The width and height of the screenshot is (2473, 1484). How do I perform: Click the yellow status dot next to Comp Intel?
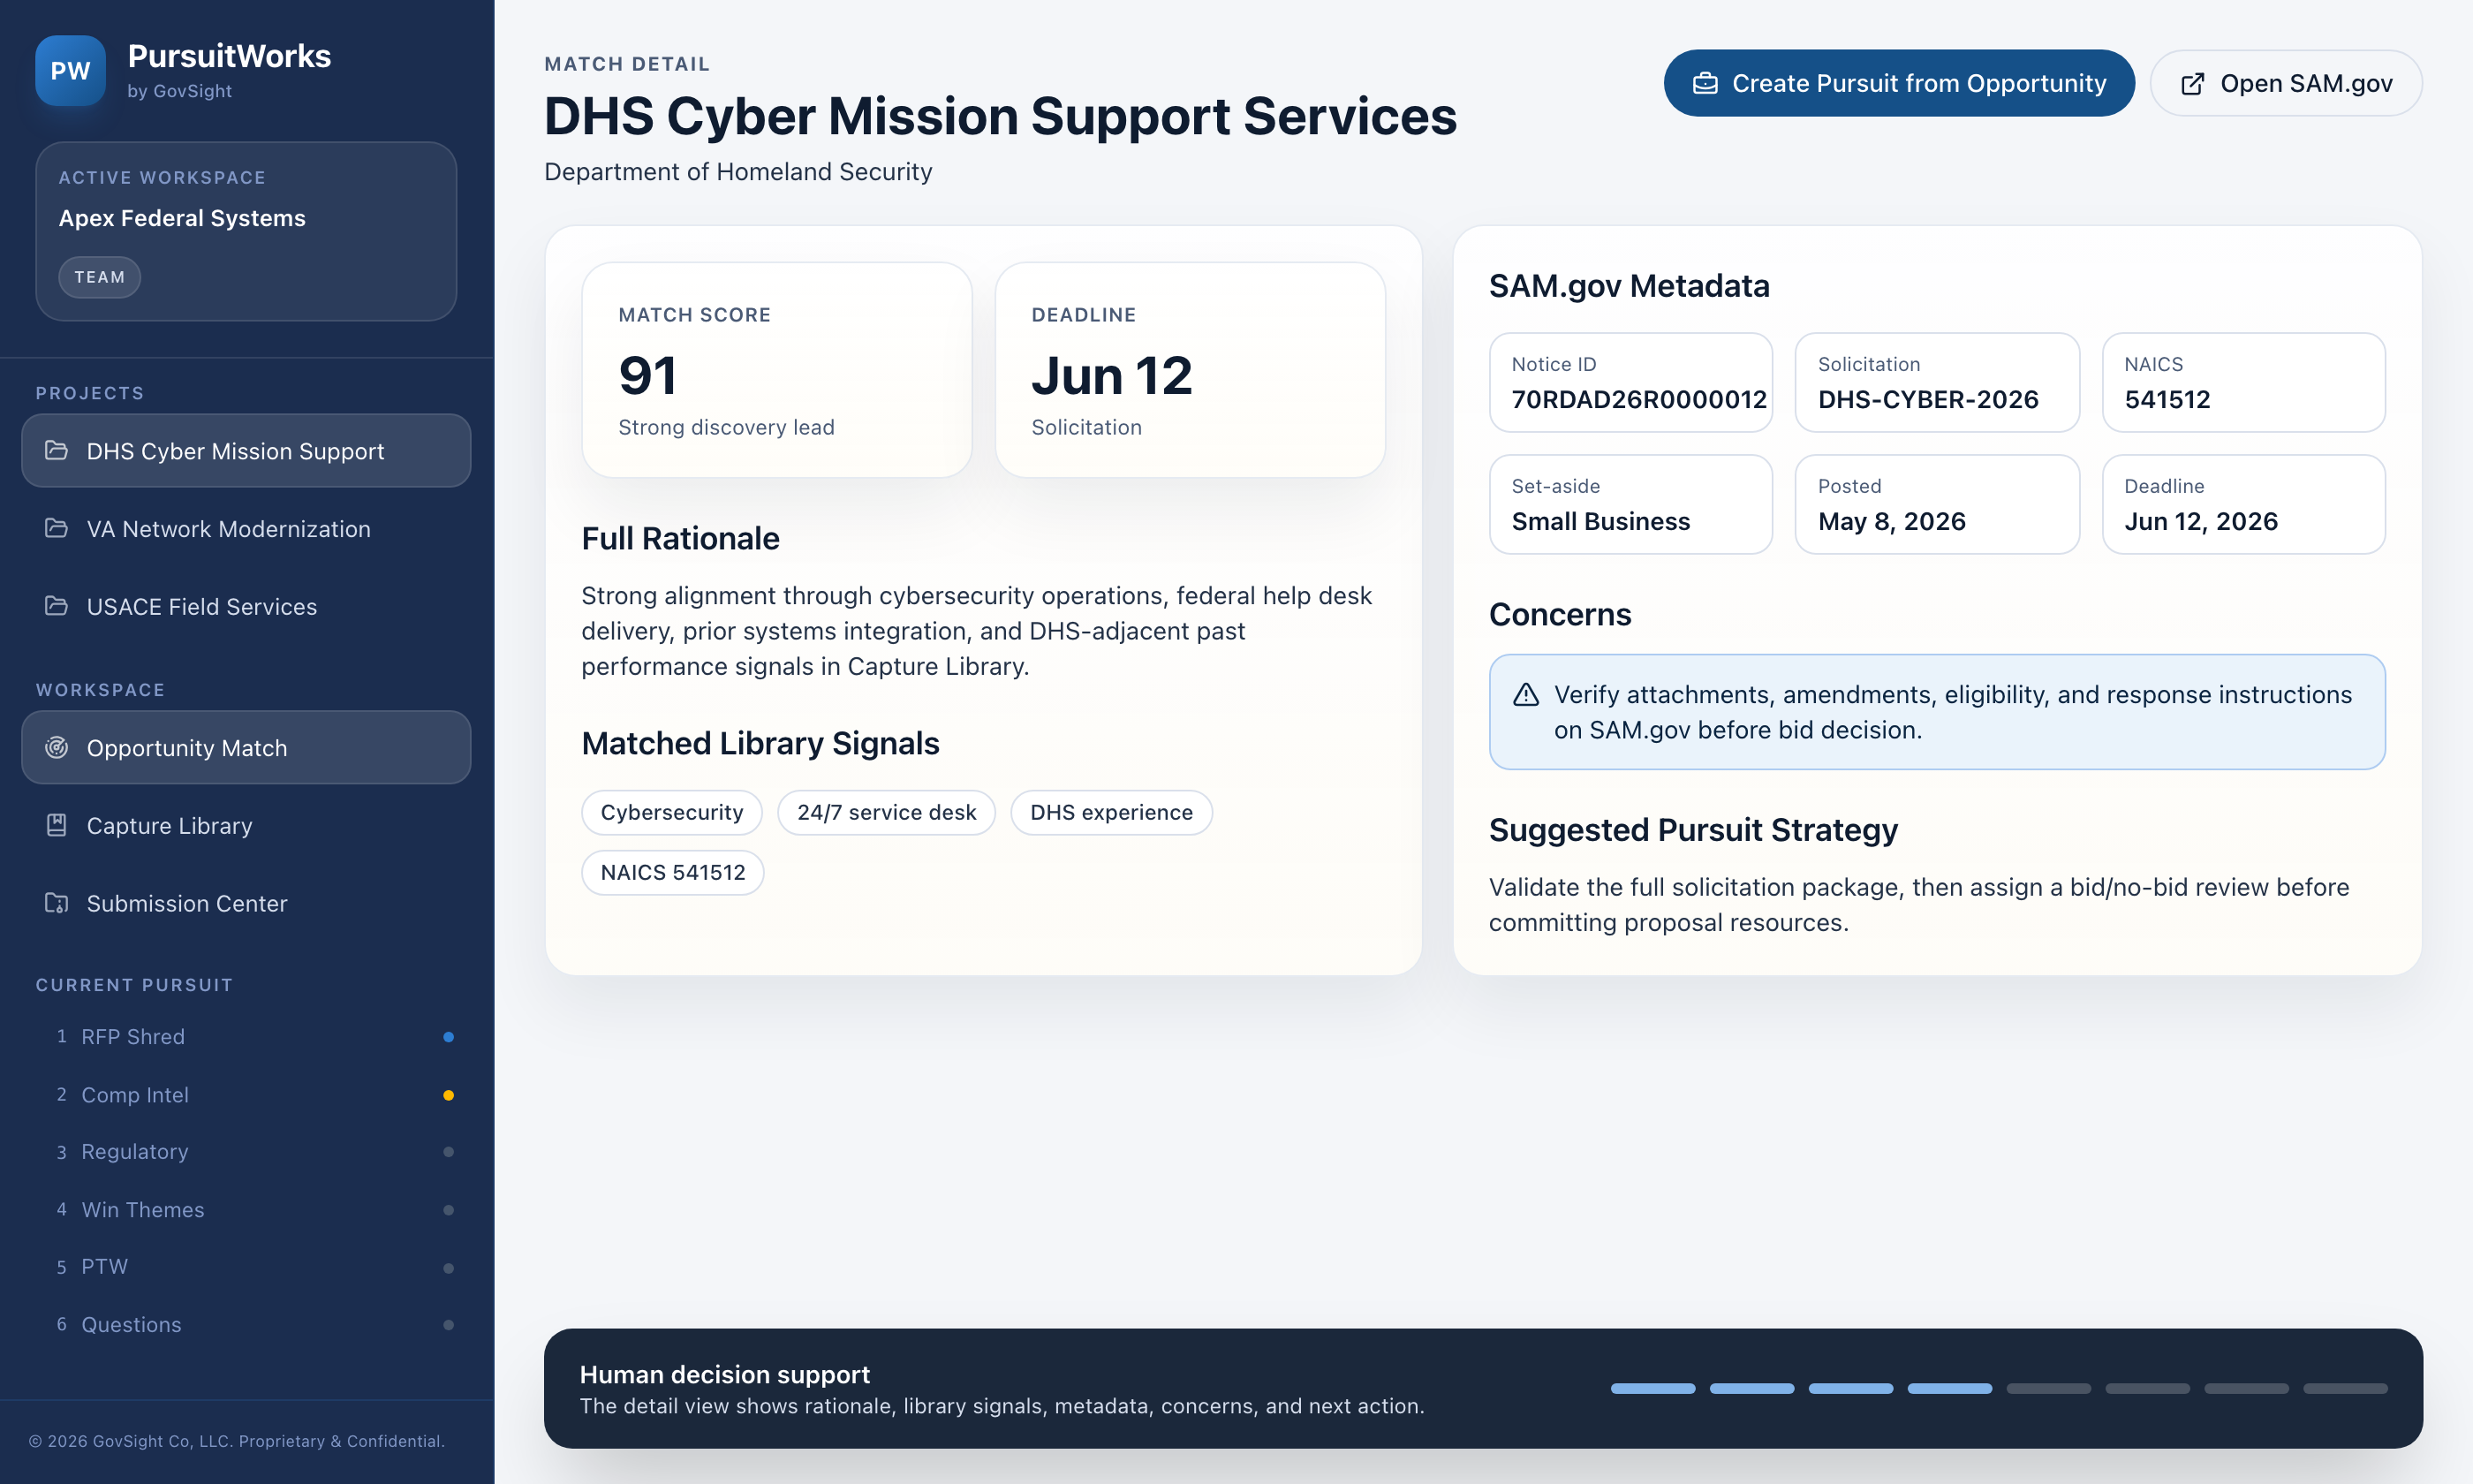click(448, 1095)
